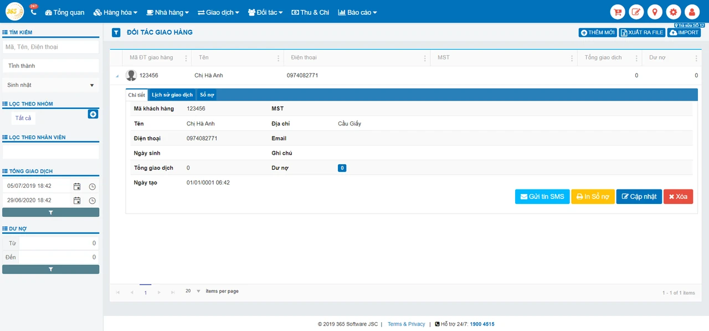Click the THÊM MỚI button
This screenshot has height=331, width=709.
click(598, 33)
